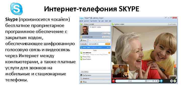Click the contact search field
The width and height of the screenshot is (181, 102).
[99, 41]
